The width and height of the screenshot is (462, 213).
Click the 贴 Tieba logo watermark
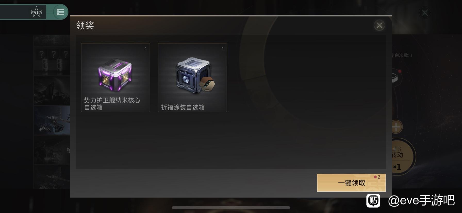(373, 200)
